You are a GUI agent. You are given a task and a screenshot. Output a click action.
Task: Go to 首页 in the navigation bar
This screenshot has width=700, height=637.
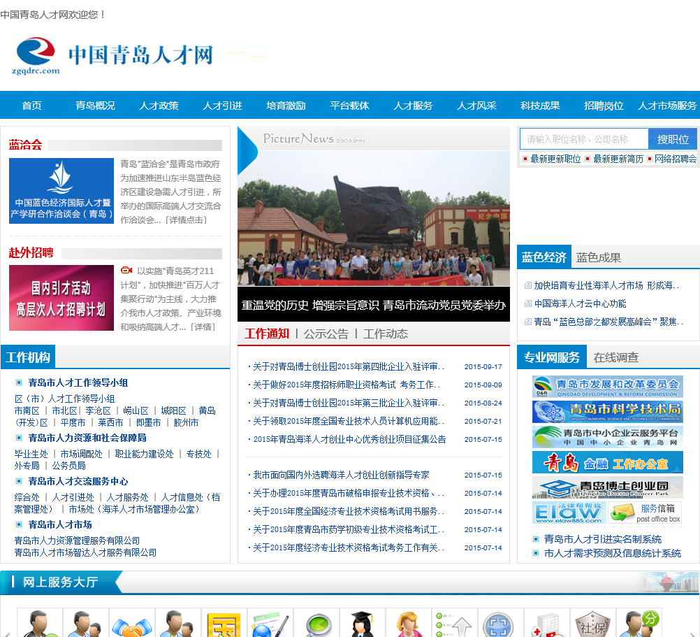coord(31,106)
